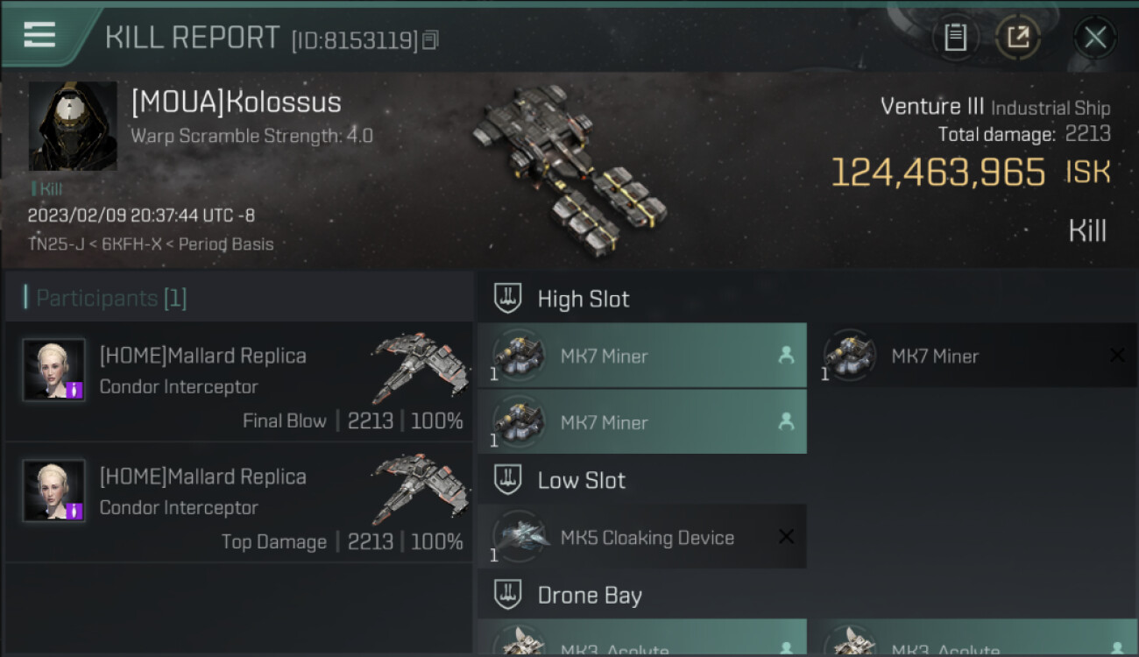Click the High Slot shield icon

[x=508, y=299]
